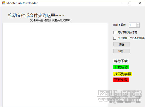Screen dimensions: 145x107
Task: Minimize the ShooterSubDownloader window
Action: pyautogui.click(x=120, y=3)
